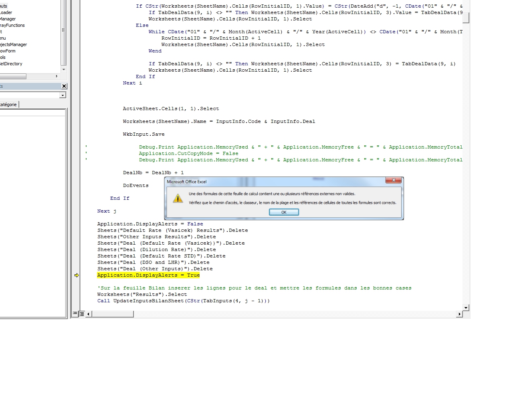
Task: Click the code window horizontal scroll left arrow
Action: [89, 314]
